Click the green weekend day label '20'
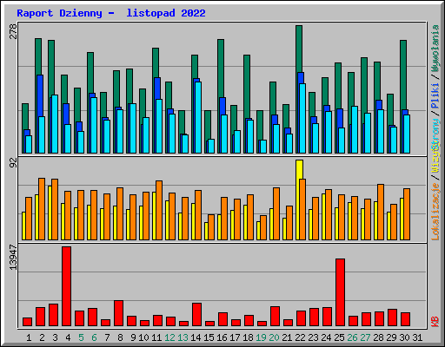445x347 pixels. pyautogui.click(x=274, y=337)
